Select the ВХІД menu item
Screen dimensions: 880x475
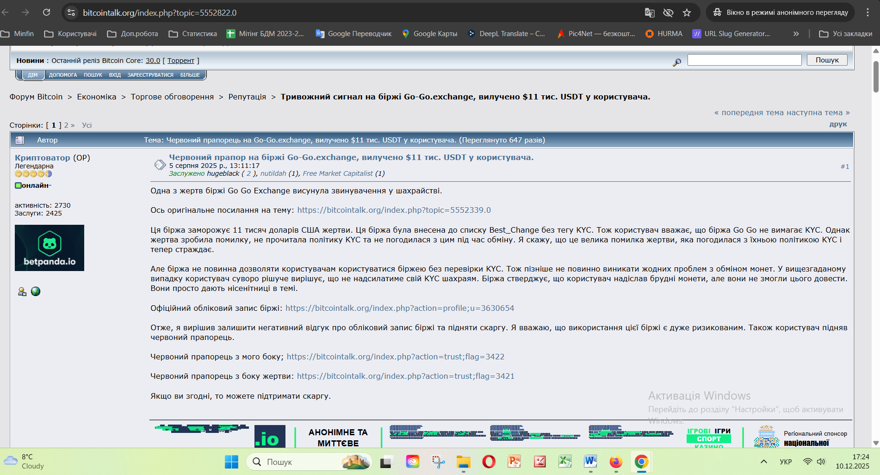115,75
